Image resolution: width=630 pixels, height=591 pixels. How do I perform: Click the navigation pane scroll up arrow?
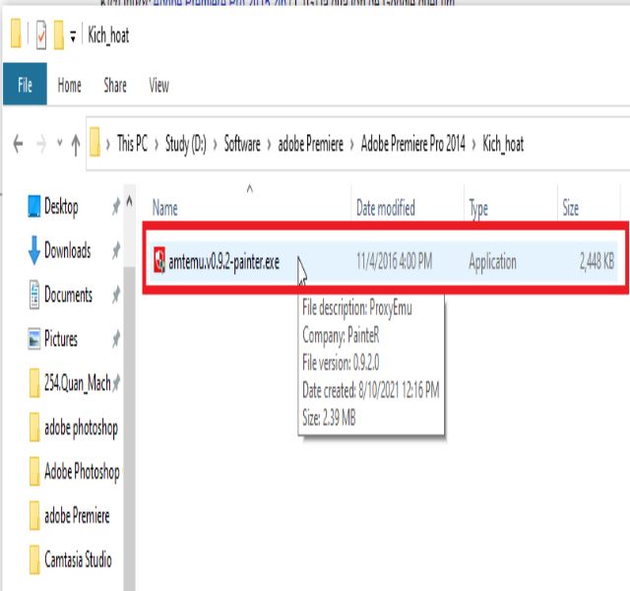coord(129,200)
